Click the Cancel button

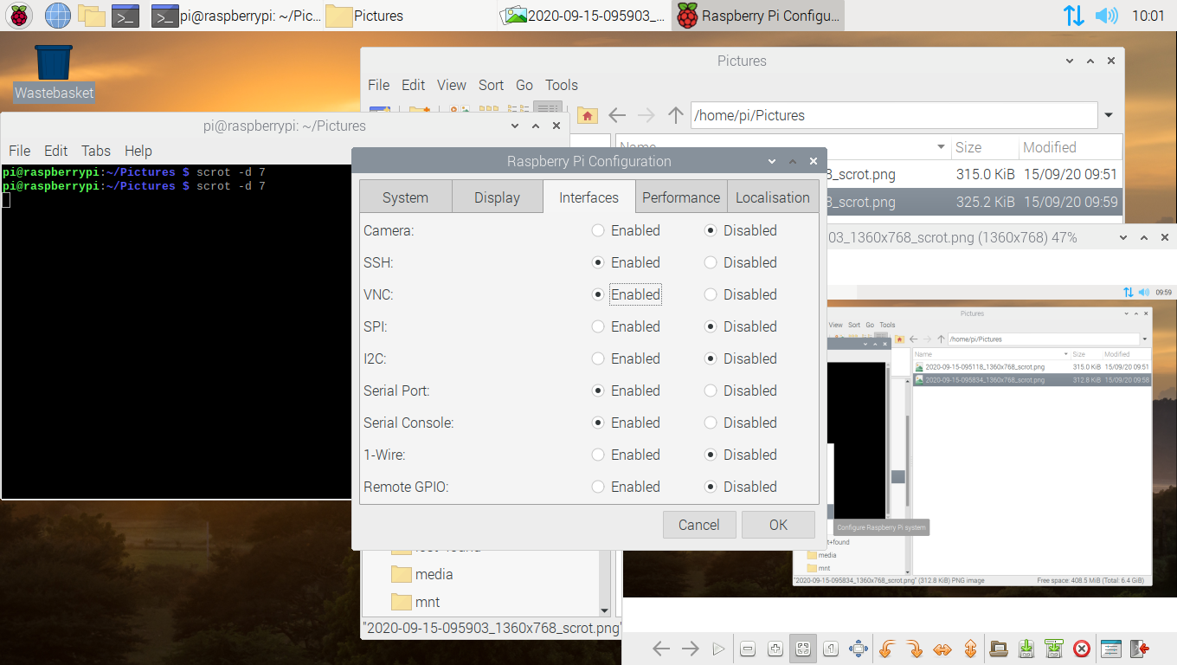tap(699, 525)
